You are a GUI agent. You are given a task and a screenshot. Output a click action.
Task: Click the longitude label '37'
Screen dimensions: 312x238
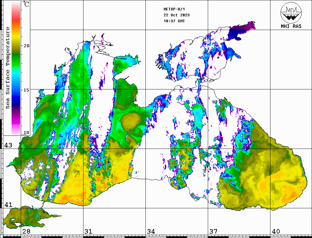click(x=213, y=231)
